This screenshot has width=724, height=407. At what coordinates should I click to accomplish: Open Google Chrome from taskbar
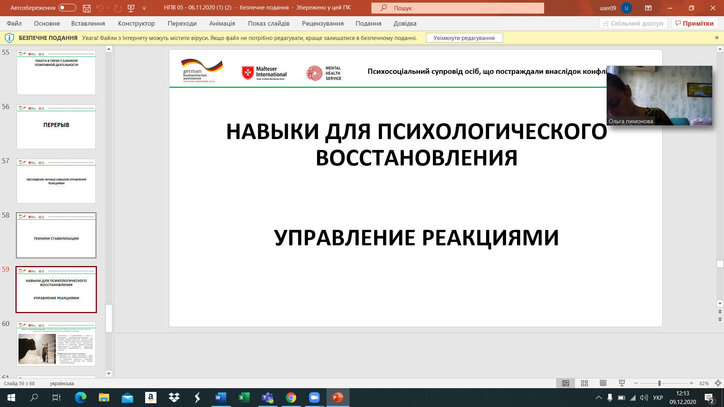pos(291,398)
